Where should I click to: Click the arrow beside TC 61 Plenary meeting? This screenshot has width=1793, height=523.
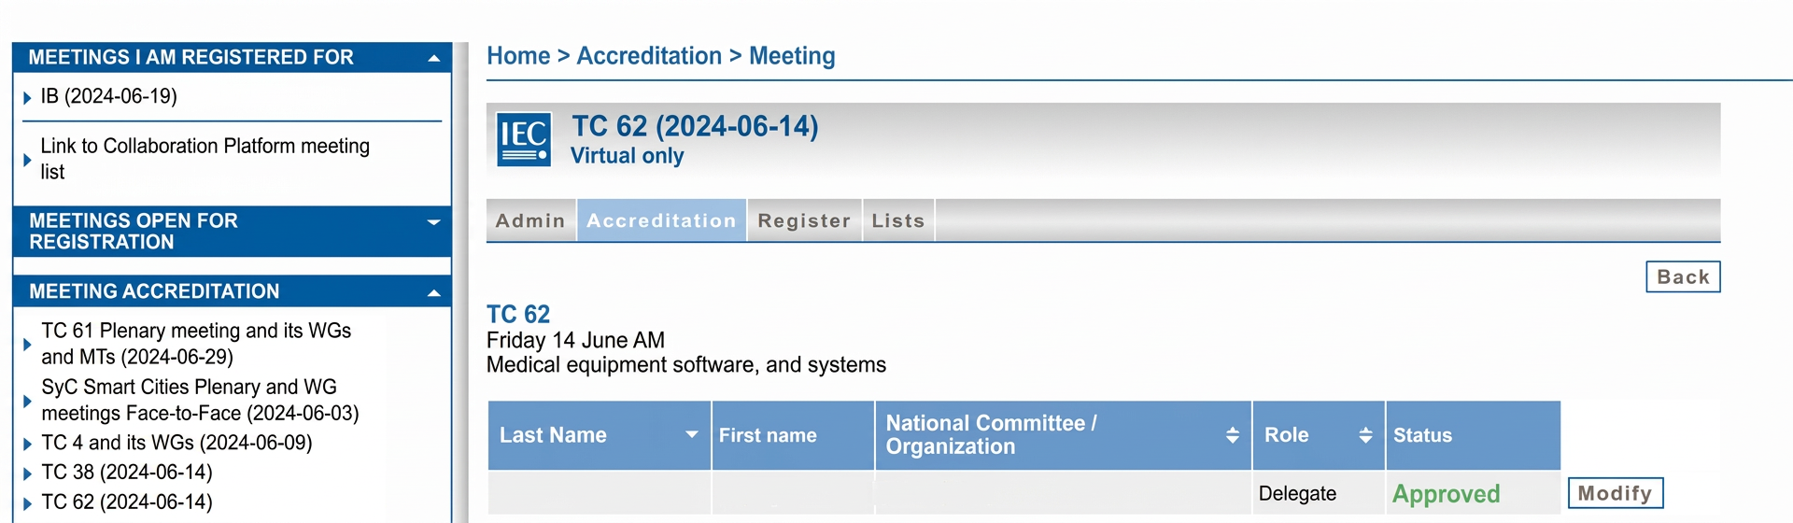(27, 345)
